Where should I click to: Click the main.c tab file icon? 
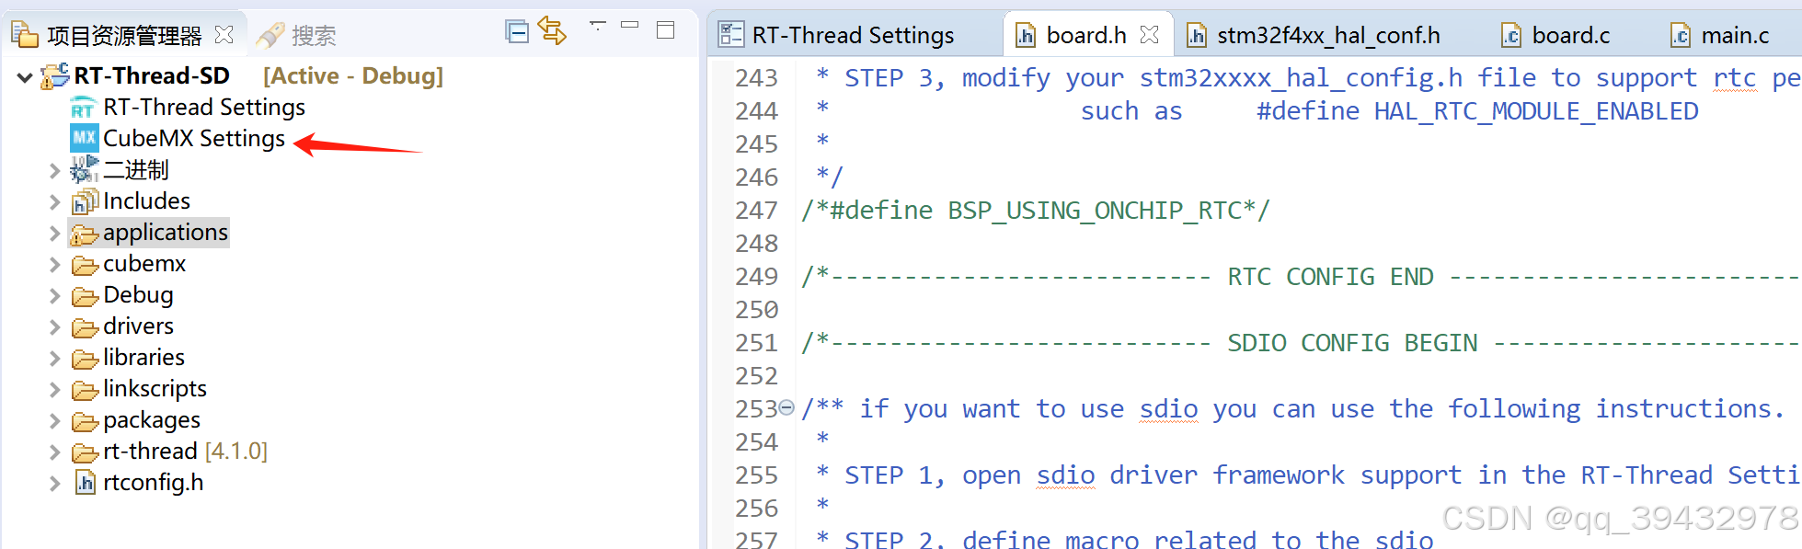(x=1681, y=35)
